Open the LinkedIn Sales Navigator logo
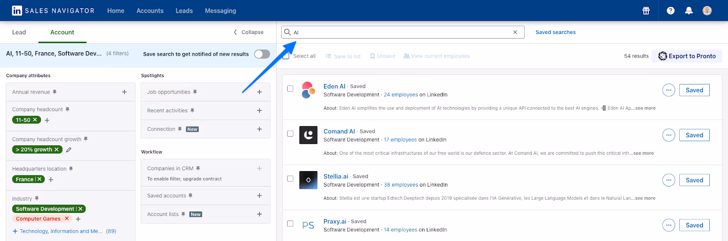Viewport: 728px width, 241px height. 53,10
